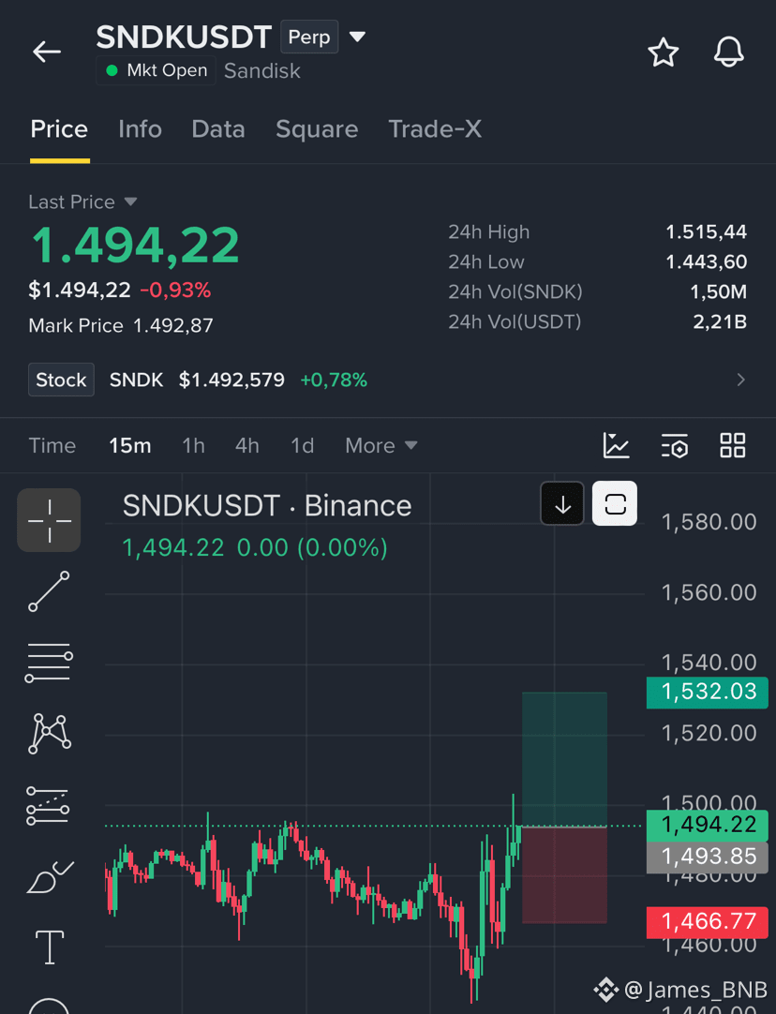Open the Last Price type dropdown
Viewport: 776px width, 1014px height.
(130, 201)
